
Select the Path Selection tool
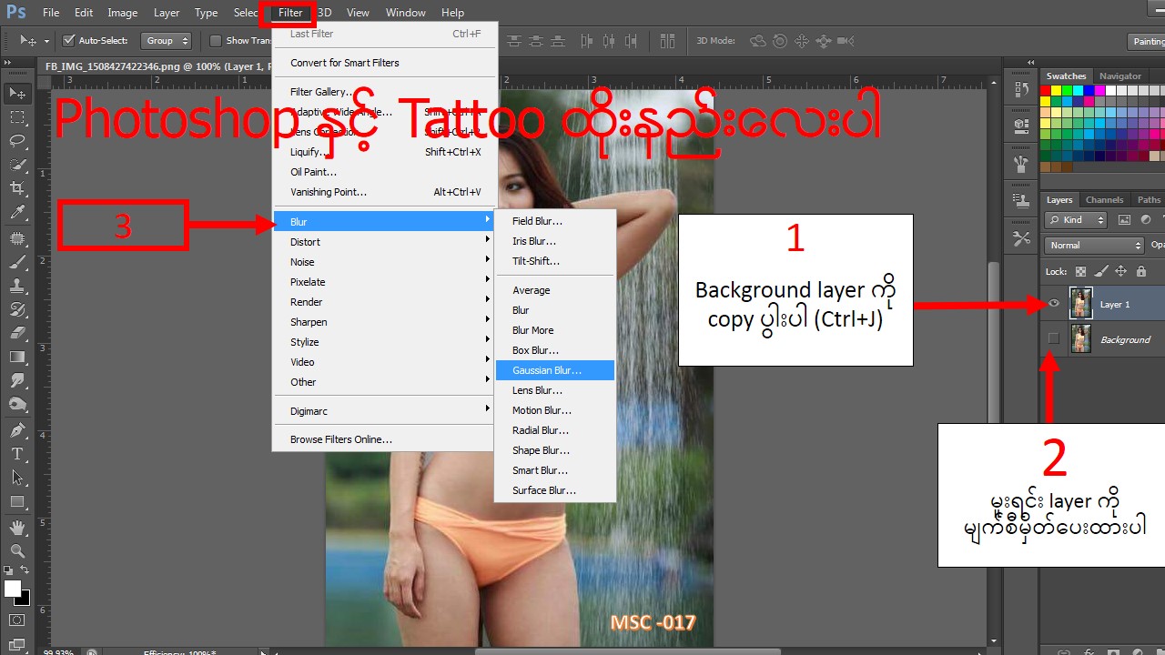pos(16,477)
